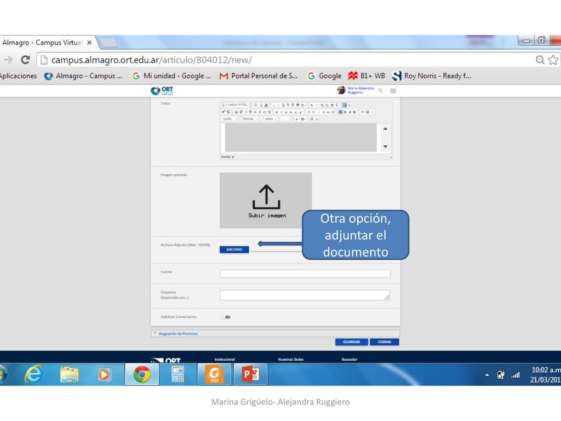Screen dimensions: 561x421
Task: Open the PDF reader taskbar icon
Action: (214, 374)
